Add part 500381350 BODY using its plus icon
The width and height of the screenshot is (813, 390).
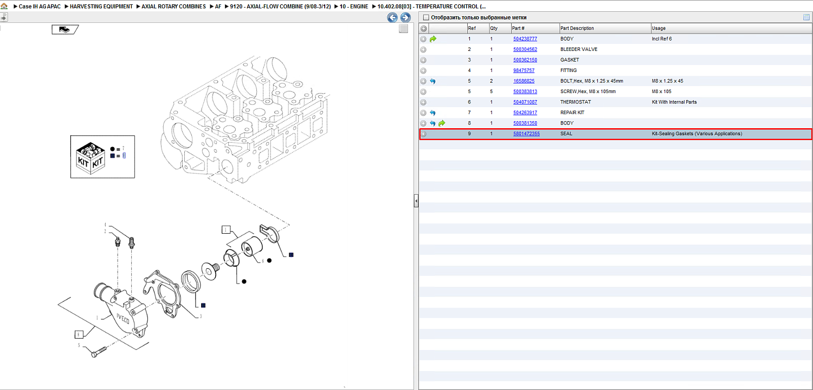423,123
